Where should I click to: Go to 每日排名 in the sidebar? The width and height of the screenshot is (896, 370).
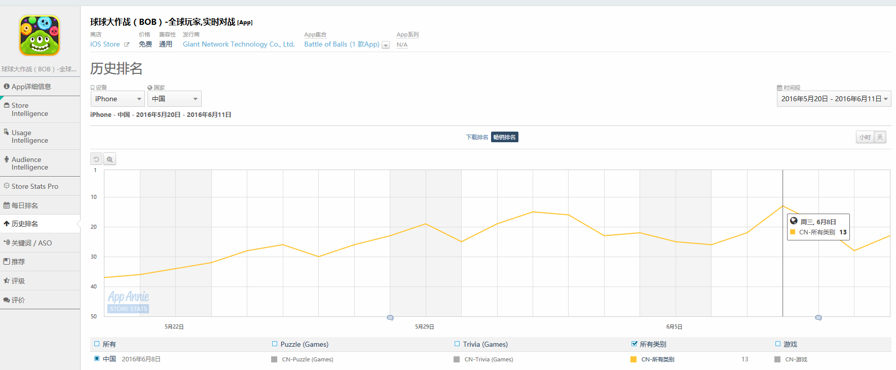click(40, 205)
